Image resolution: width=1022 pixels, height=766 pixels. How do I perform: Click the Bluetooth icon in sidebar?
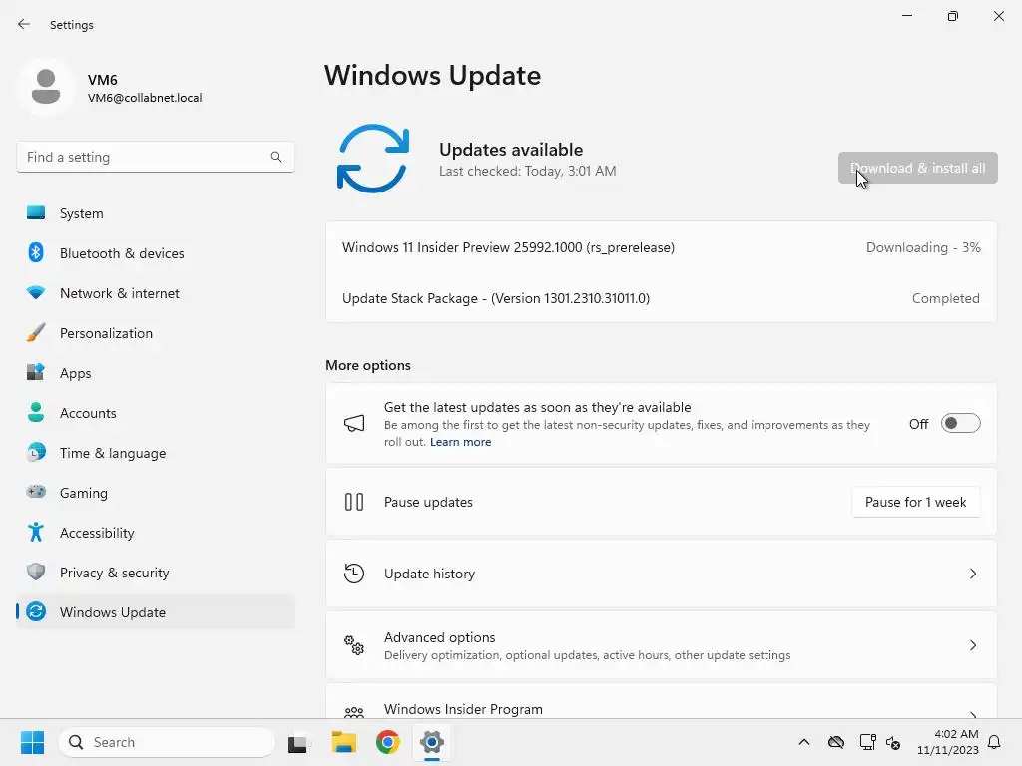pos(36,252)
